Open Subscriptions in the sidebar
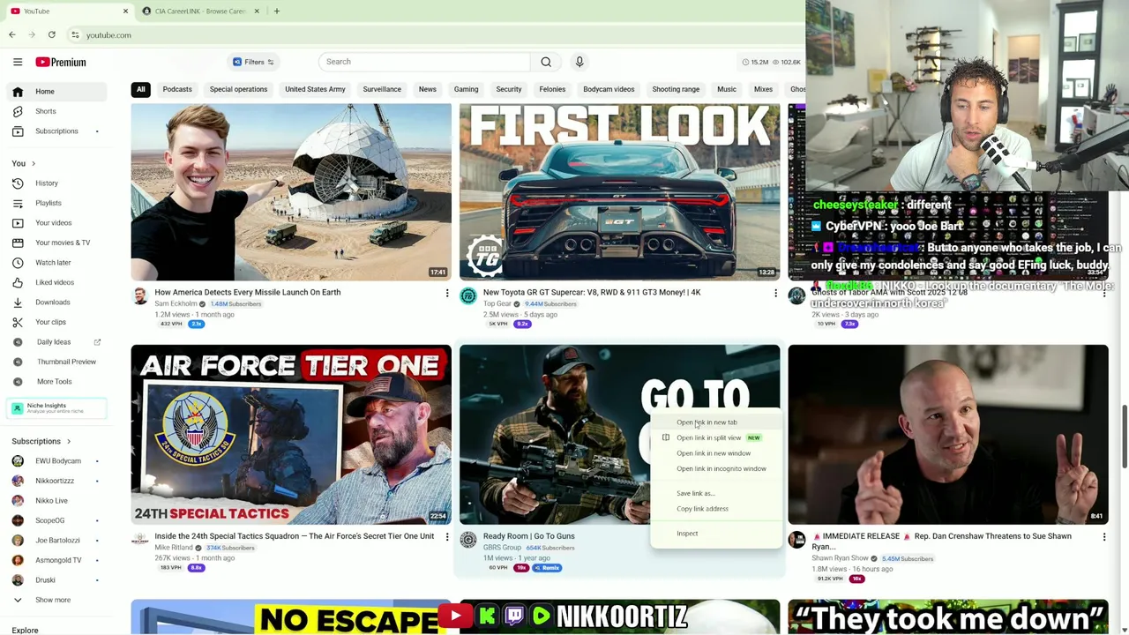Screen dimensions: 1129x635 [56, 131]
